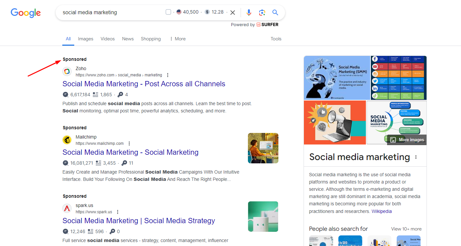The image size is (461, 246).
Task: Open 'Social Media Marketing - Social Marketing' link
Action: click(131, 152)
